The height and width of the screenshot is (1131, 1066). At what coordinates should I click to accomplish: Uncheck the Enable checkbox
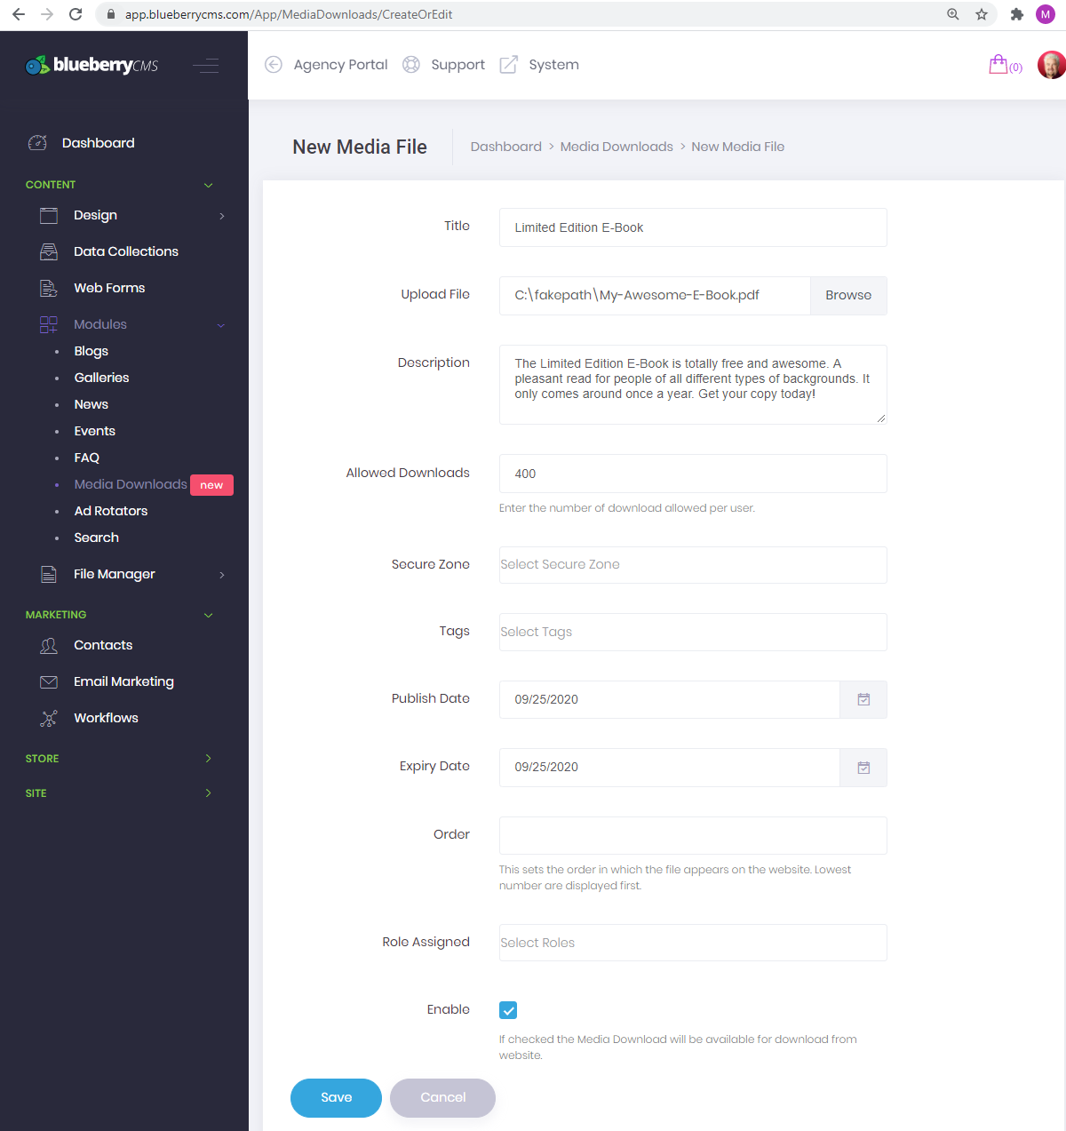(x=508, y=1010)
